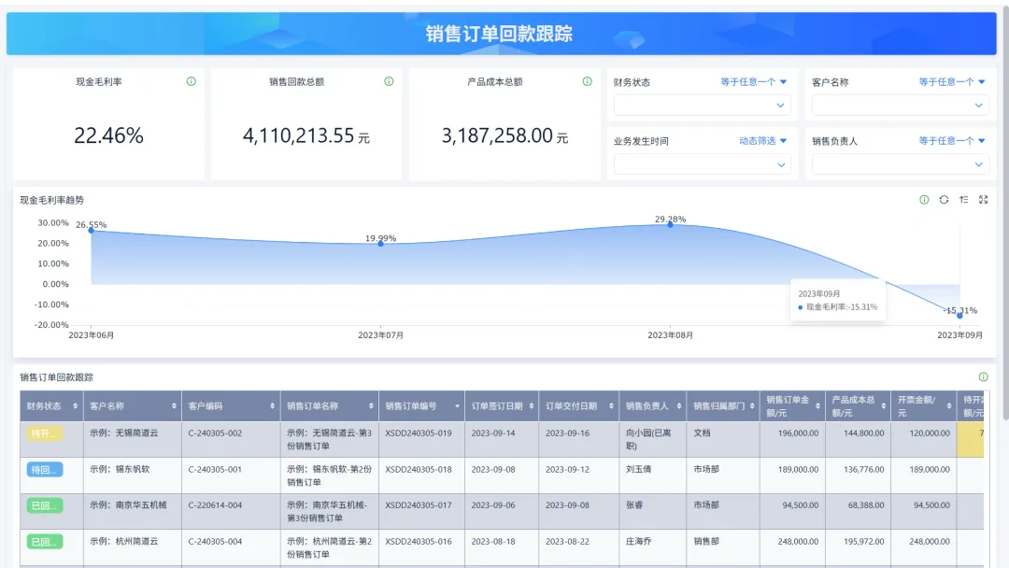Click info icon on 销售回款总额 card
The height and width of the screenshot is (568, 1009).
click(389, 81)
